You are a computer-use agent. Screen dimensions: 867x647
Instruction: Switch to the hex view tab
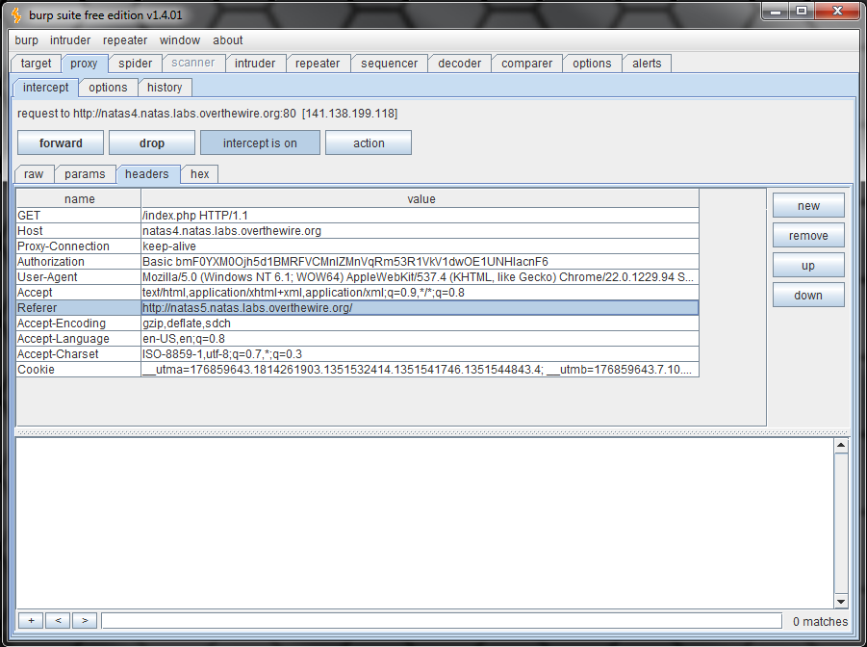(x=199, y=174)
